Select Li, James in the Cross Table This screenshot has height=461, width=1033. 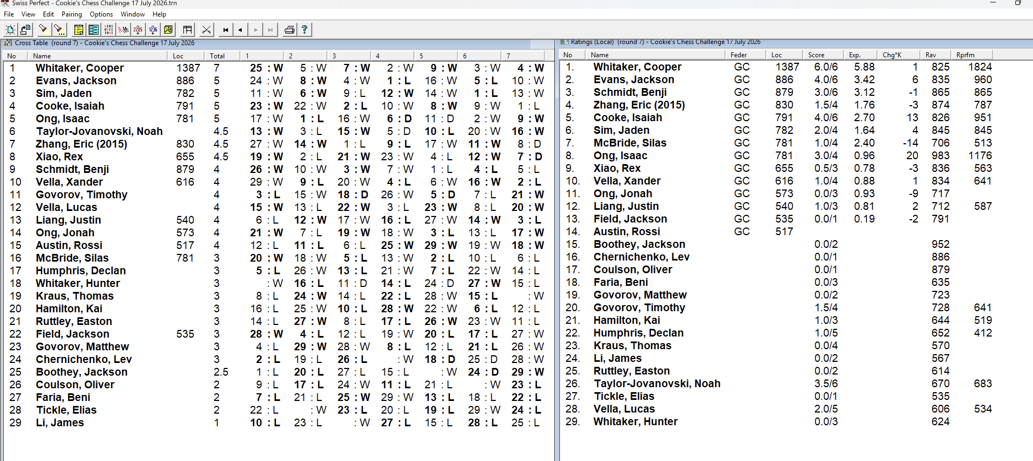(60, 422)
